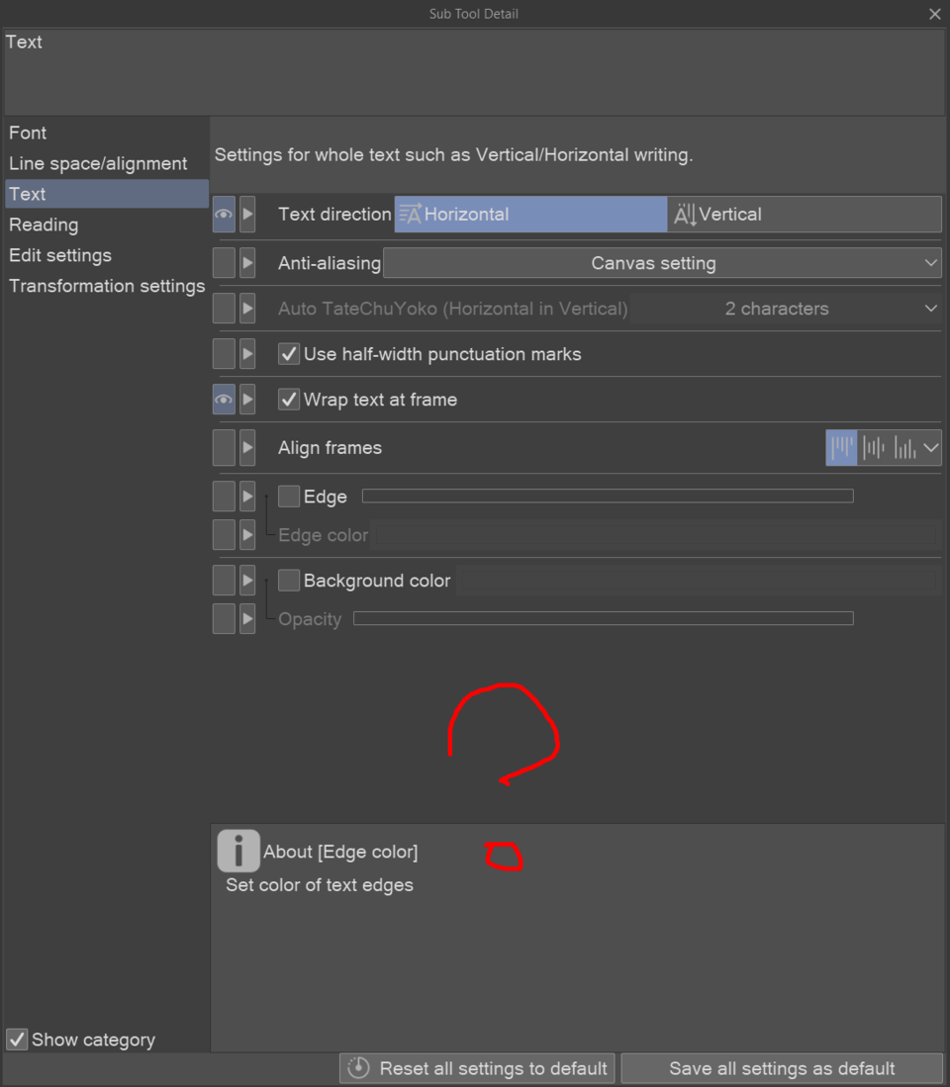Select the Text category in sidebar
Image resolution: width=950 pixels, height=1087 pixels.
click(x=107, y=194)
